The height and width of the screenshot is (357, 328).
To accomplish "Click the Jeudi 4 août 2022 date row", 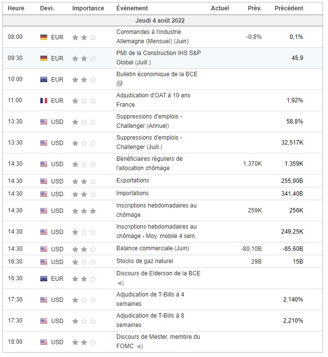I will point(160,21).
